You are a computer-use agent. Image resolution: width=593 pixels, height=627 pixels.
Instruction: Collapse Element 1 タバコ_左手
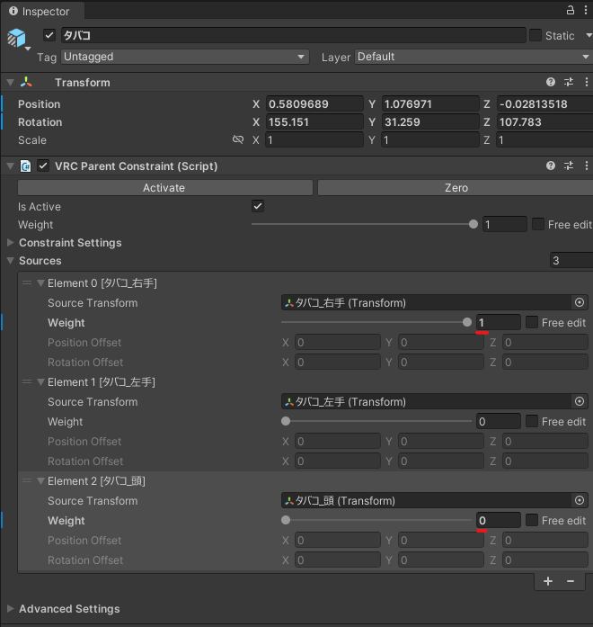coord(40,382)
